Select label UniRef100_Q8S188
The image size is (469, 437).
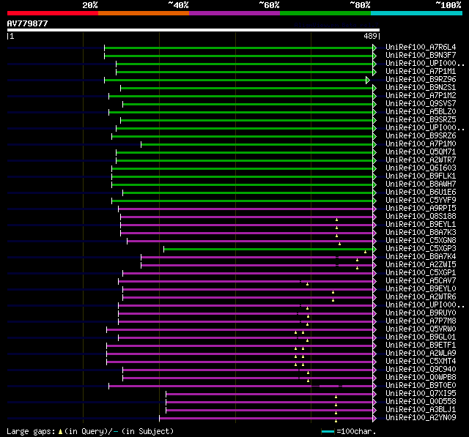[x=421, y=217]
